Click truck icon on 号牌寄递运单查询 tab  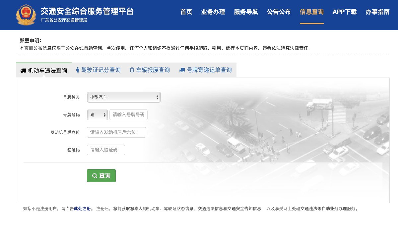182,70
